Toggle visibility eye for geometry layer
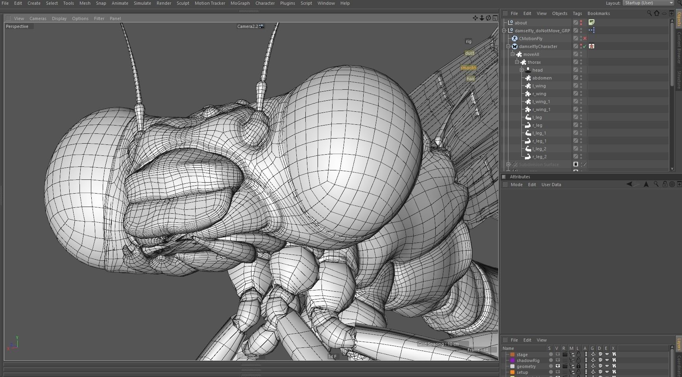Screen dimensions: 682x377 coord(558,366)
